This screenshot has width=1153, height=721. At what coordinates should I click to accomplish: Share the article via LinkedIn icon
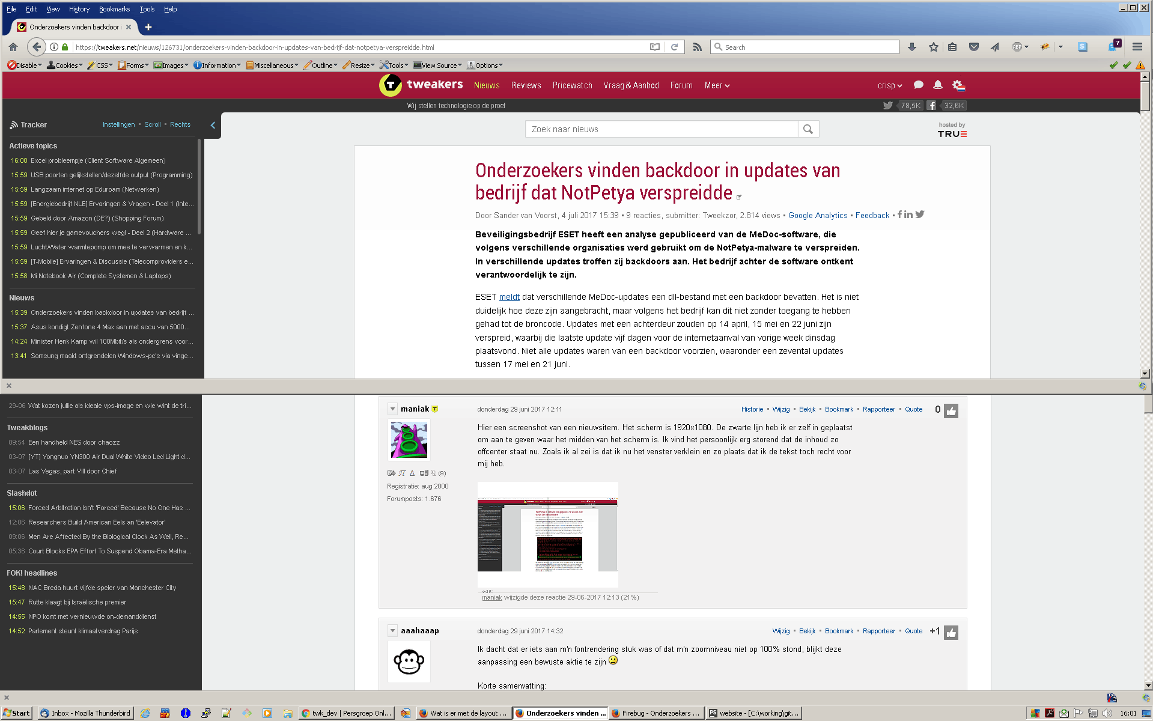pos(908,214)
